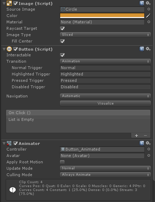The width and height of the screenshot is (155, 202).
Task: Open help icon for Button script
Action: 141,49
